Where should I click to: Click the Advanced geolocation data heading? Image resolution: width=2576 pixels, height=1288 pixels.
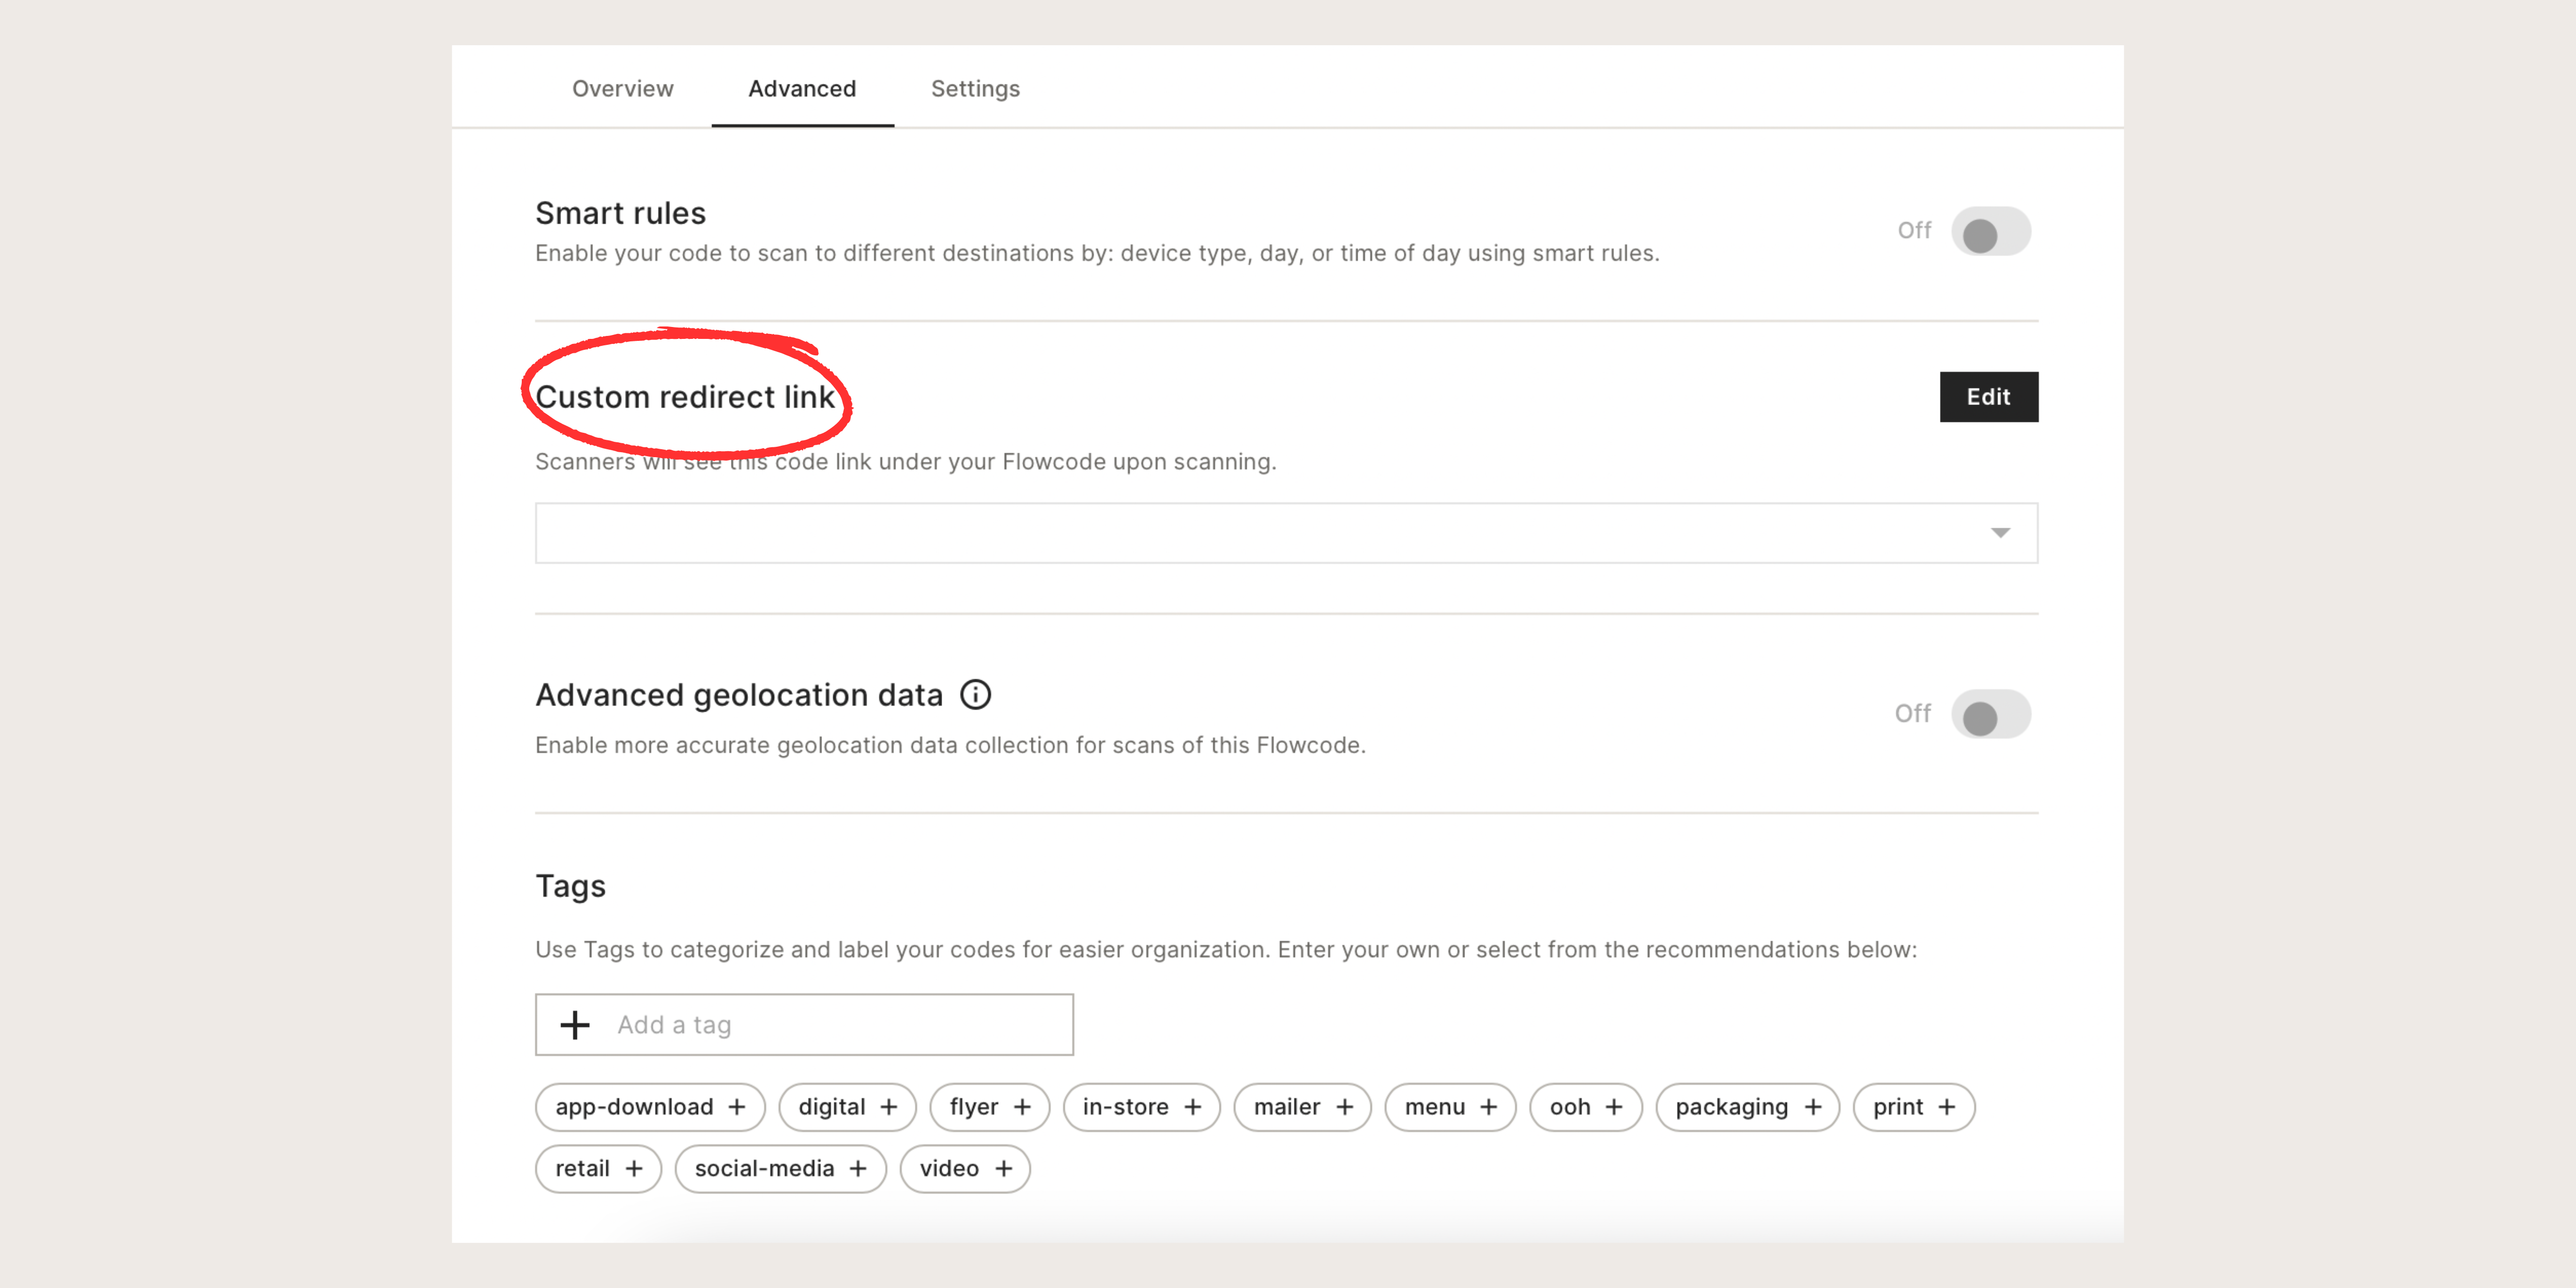[739, 695]
